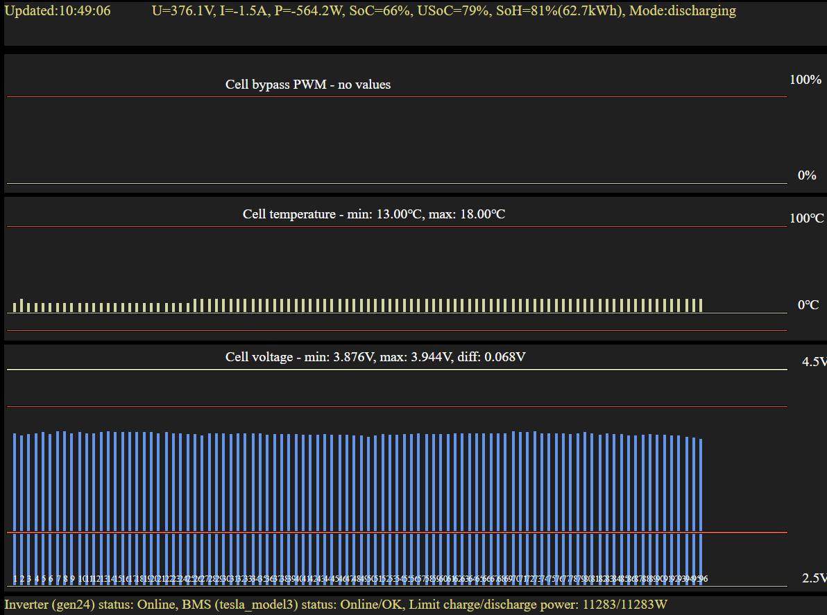Click the Cell bypass PWM chart title
The height and width of the screenshot is (615, 827).
point(308,85)
